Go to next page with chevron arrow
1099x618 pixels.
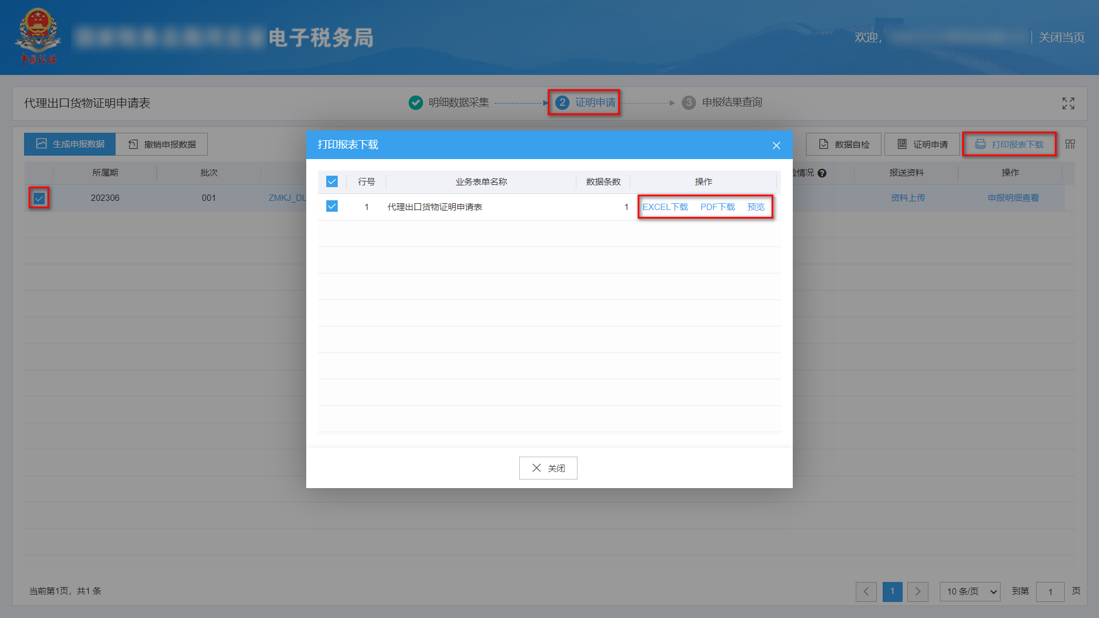point(918,592)
